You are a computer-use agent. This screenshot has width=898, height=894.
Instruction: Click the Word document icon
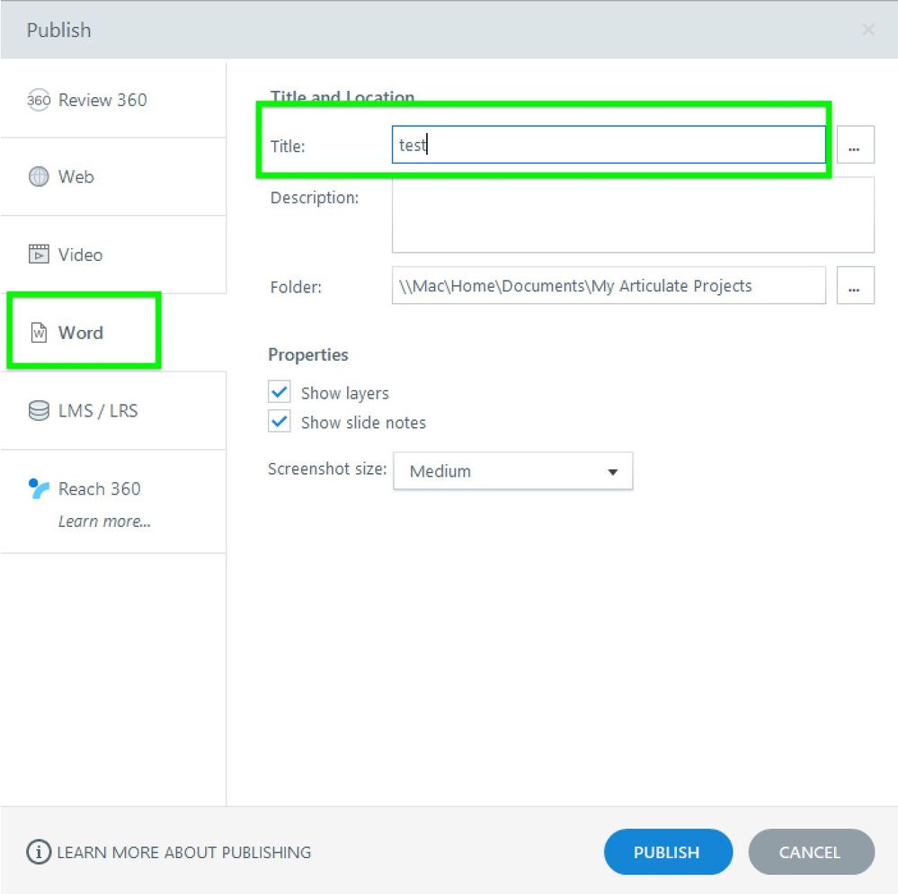tap(39, 333)
